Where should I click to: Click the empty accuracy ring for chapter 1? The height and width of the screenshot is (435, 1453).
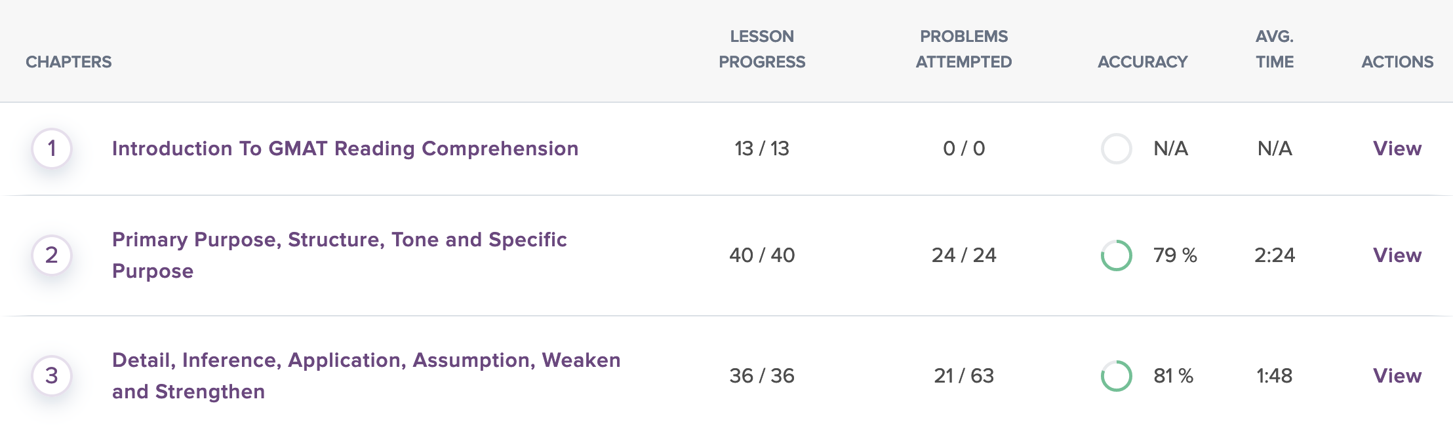pyautogui.click(x=1116, y=149)
